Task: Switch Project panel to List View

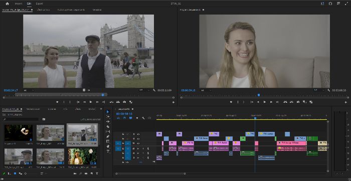Action: tap(9, 173)
